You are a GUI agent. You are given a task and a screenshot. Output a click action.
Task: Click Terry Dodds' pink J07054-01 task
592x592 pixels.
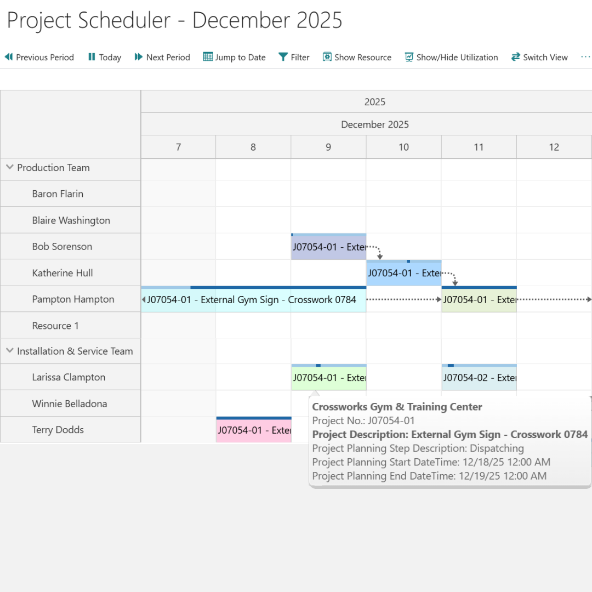[254, 430]
